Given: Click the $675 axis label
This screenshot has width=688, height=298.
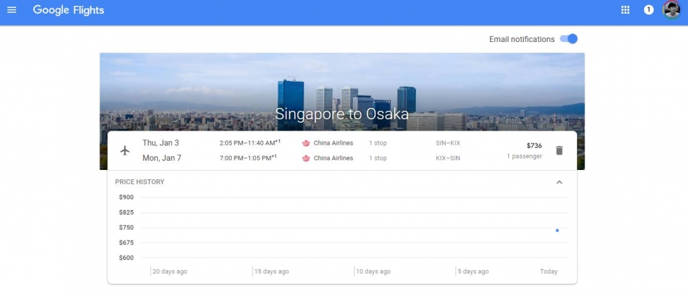Looking at the screenshot, I should pos(126,243).
